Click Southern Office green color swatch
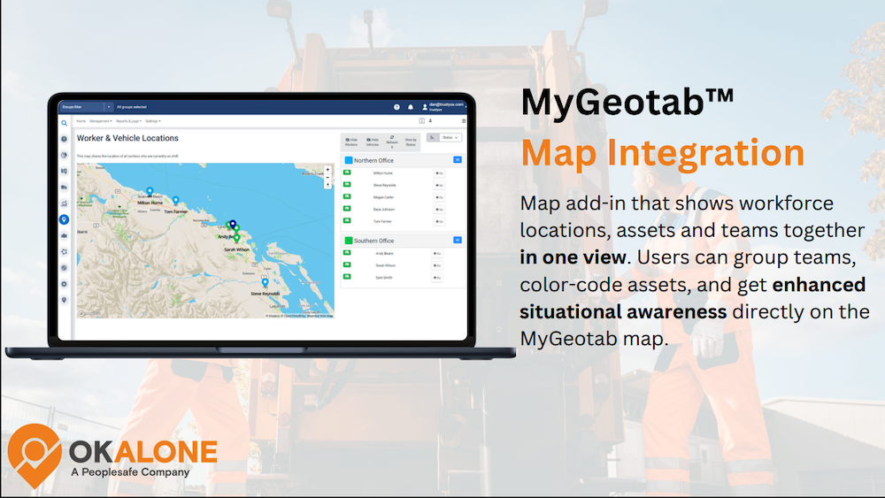This screenshot has width=885, height=498. (x=349, y=241)
